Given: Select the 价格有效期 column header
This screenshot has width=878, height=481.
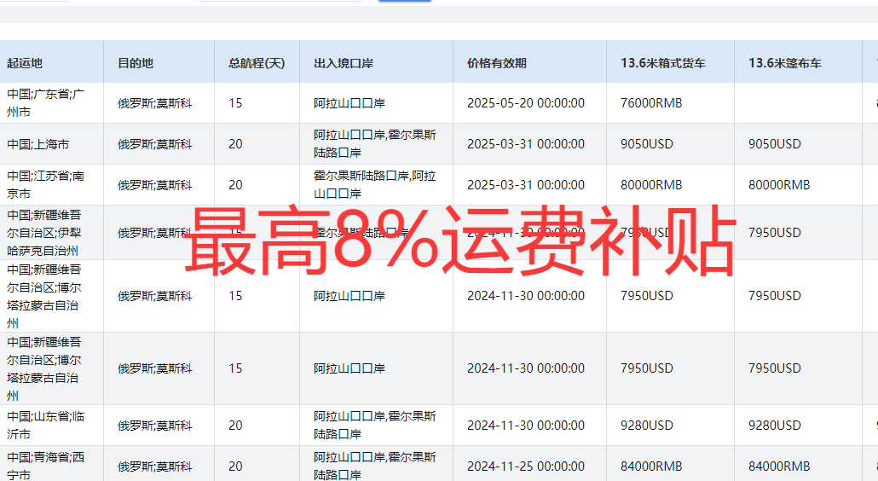Looking at the screenshot, I should (497, 63).
